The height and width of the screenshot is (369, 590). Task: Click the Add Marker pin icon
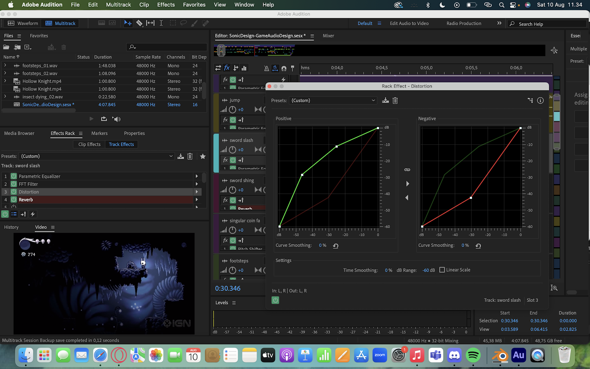click(293, 68)
